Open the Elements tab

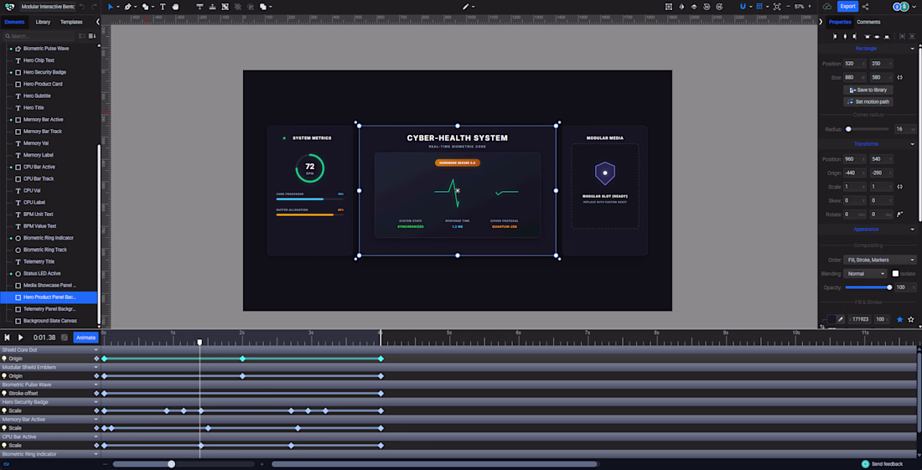pos(15,22)
